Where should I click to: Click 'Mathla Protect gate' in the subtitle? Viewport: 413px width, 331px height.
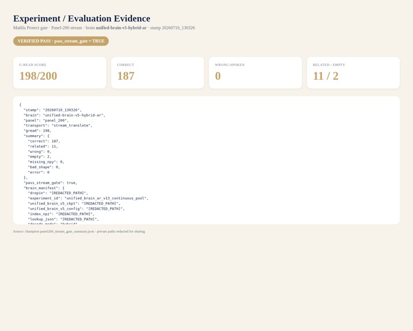tap(31, 28)
